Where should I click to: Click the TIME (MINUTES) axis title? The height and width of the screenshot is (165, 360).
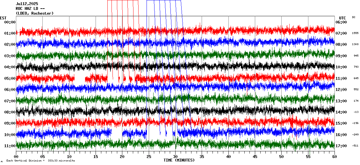179,160
